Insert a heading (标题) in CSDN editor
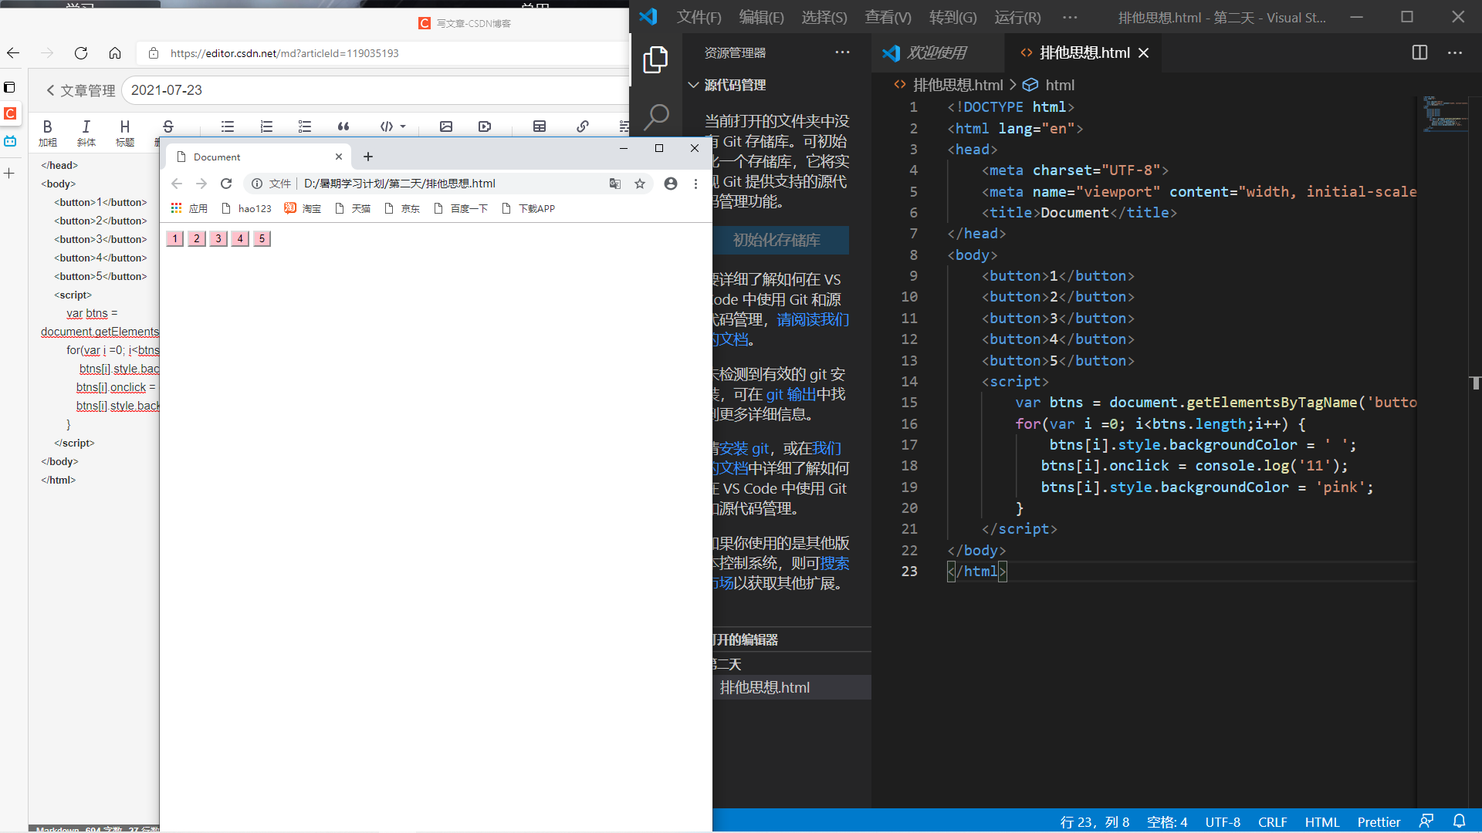This screenshot has height=833, width=1482. pyautogui.click(x=125, y=132)
